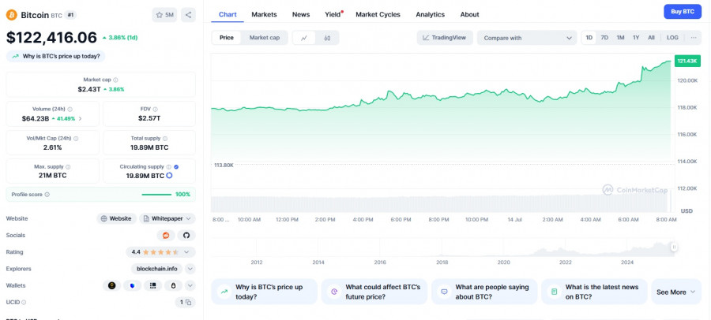This screenshot has height=320, width=711.
Task: Open the Chart tab
Action: point(228,14)
